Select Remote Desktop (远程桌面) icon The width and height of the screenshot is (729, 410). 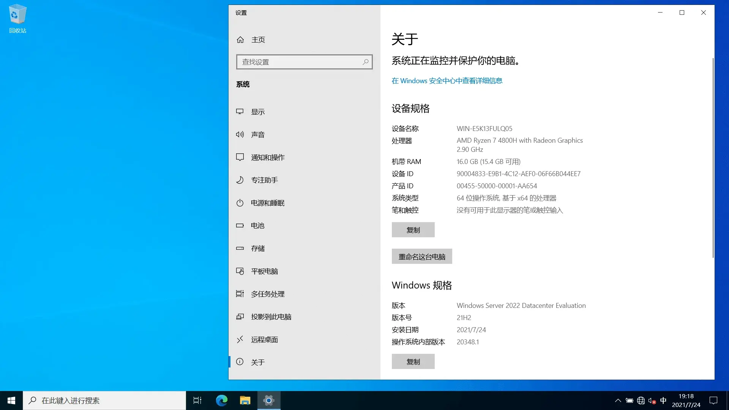pos(240,339)
